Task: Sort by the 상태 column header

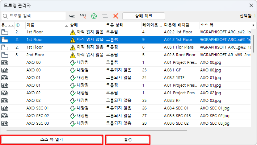Action: pyautogui.click(x=87, y=25)
